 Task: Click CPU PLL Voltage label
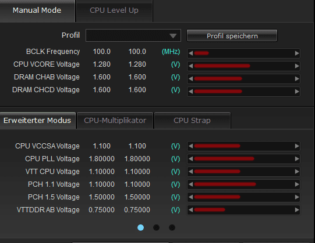click(x=52, y=159)
